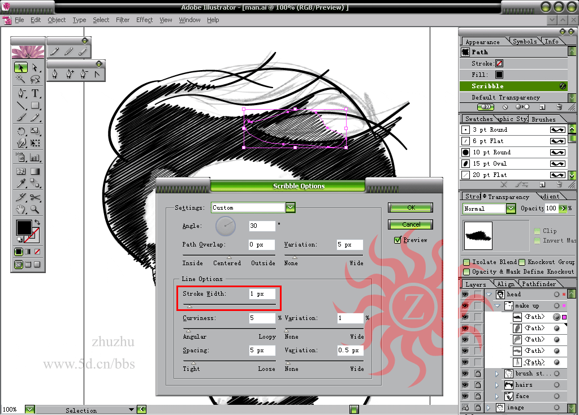The image size is (579, 415).
Task: Open the Effect menu
Action: (144, 20)
